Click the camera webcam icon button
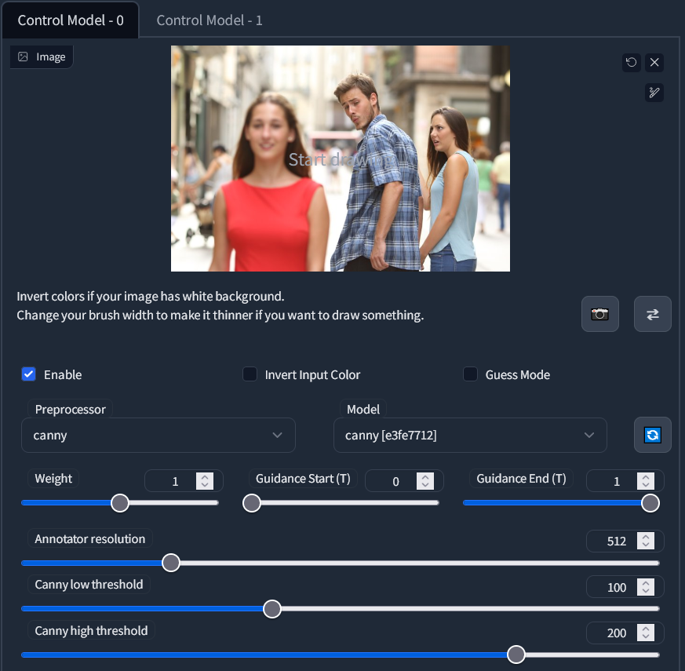685x671 pixels. point(600,314)
